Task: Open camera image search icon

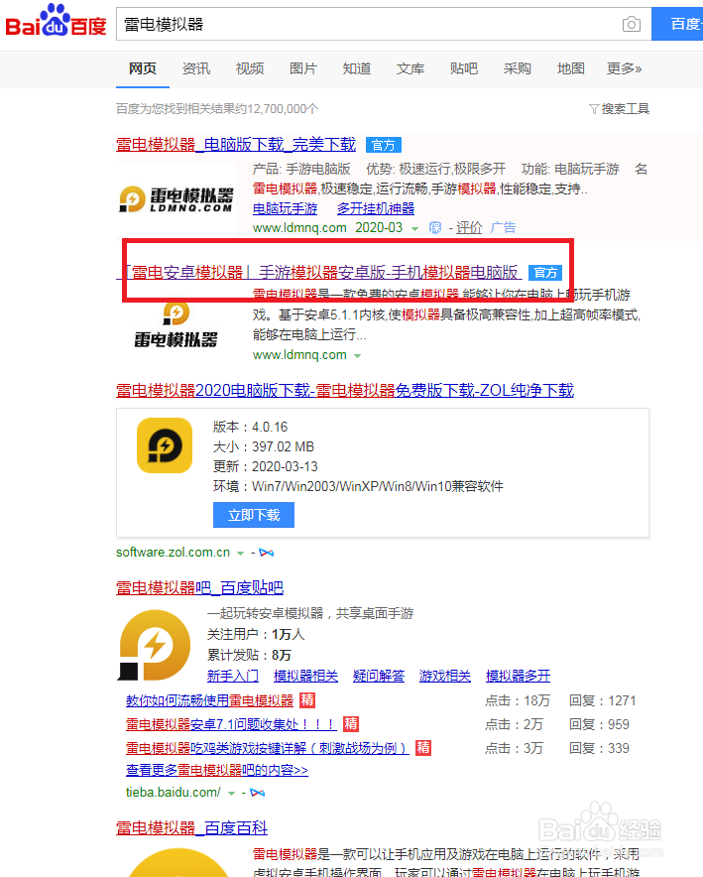Action: (632, 24)
